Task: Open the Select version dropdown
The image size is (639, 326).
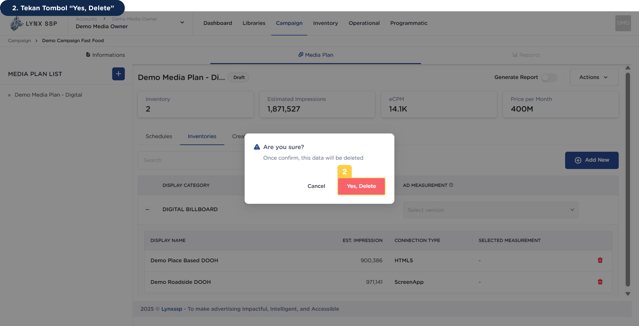Action: point(491,210)
